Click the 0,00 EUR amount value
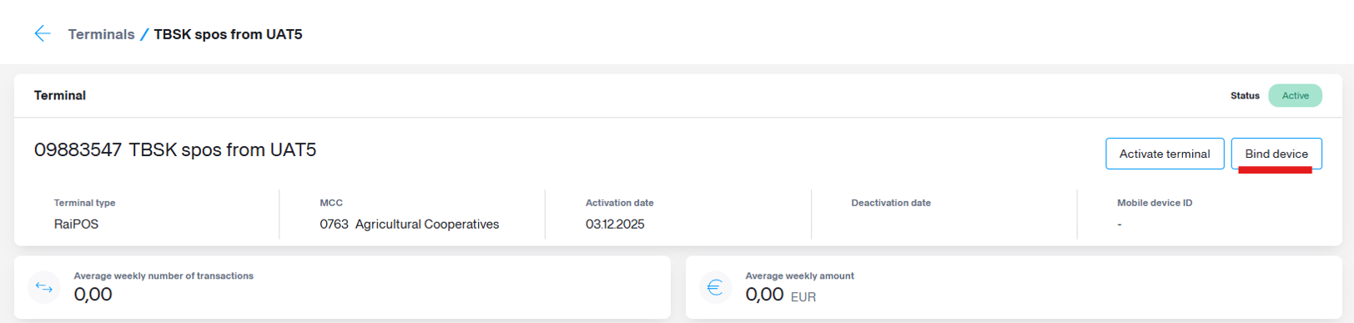The image size is (1354, 323). point(781,295)
